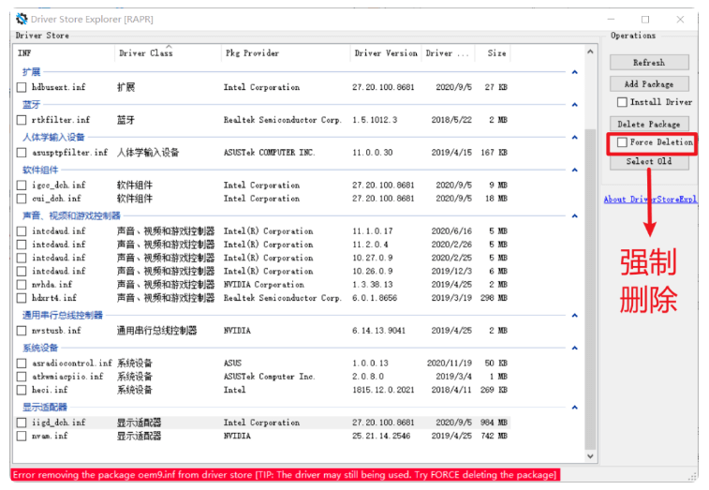The width and height of the screenshot is (709, 490).
Task: Tick the rtkfilter.inf checkbox
Action: [22, 120]
